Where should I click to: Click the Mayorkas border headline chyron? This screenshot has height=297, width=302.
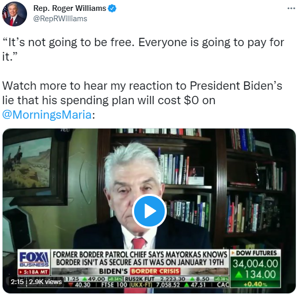(140, 259)
